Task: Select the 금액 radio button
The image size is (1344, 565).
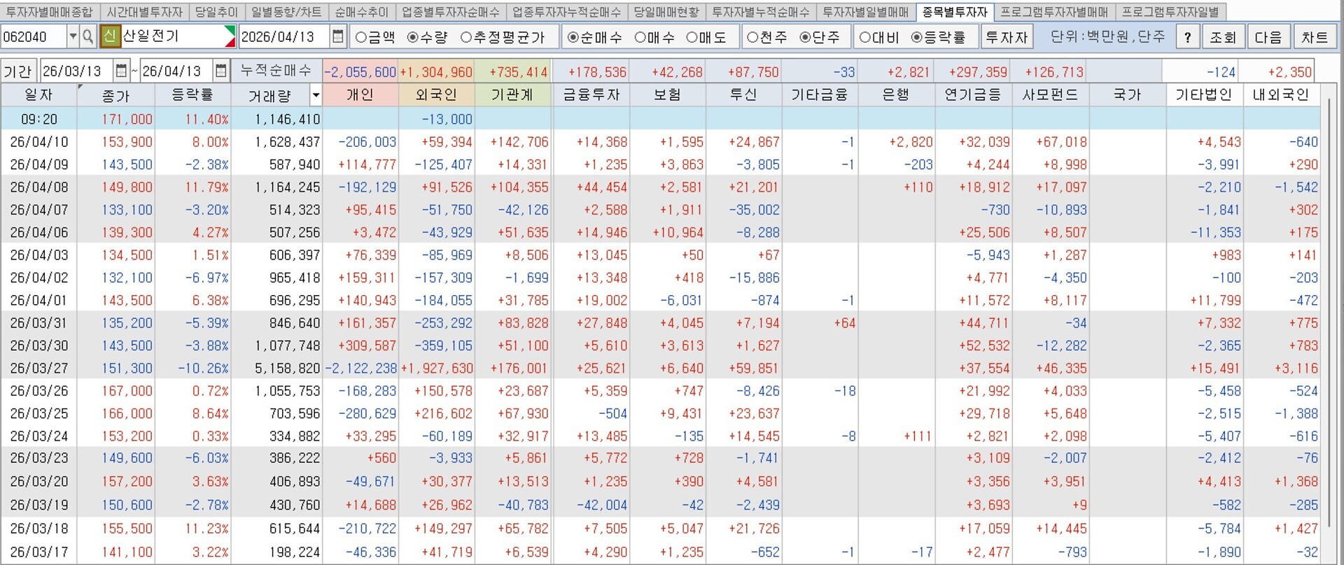Action: 361,37
